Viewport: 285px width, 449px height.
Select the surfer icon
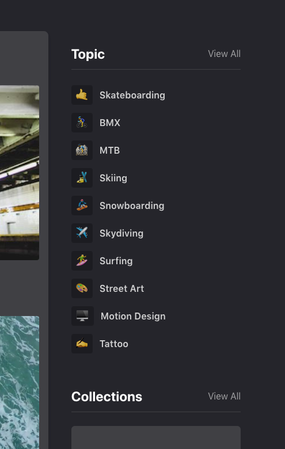pyautogui.click(x=82, y=261)
